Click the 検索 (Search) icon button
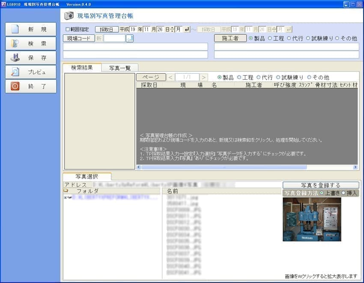Viewport: 364px width, 283px height. pos(31,43)
